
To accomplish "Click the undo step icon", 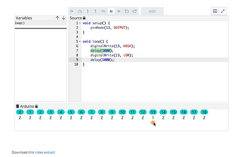I will click(127, 11).
